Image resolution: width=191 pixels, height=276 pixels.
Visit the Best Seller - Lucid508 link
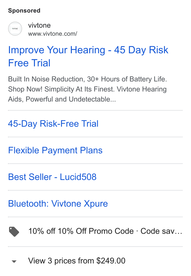[x=52, y=177]
